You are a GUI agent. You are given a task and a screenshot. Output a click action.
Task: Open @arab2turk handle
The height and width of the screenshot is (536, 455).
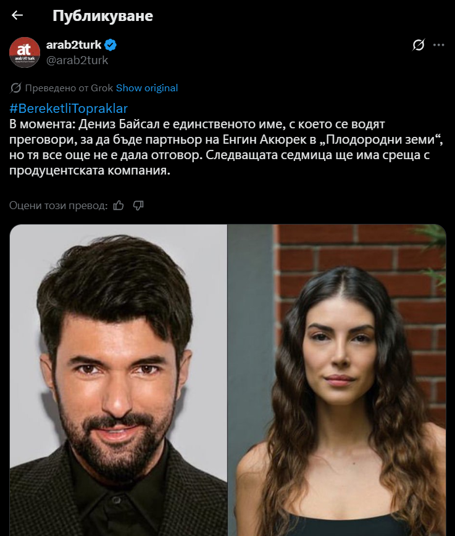(77, 60)
